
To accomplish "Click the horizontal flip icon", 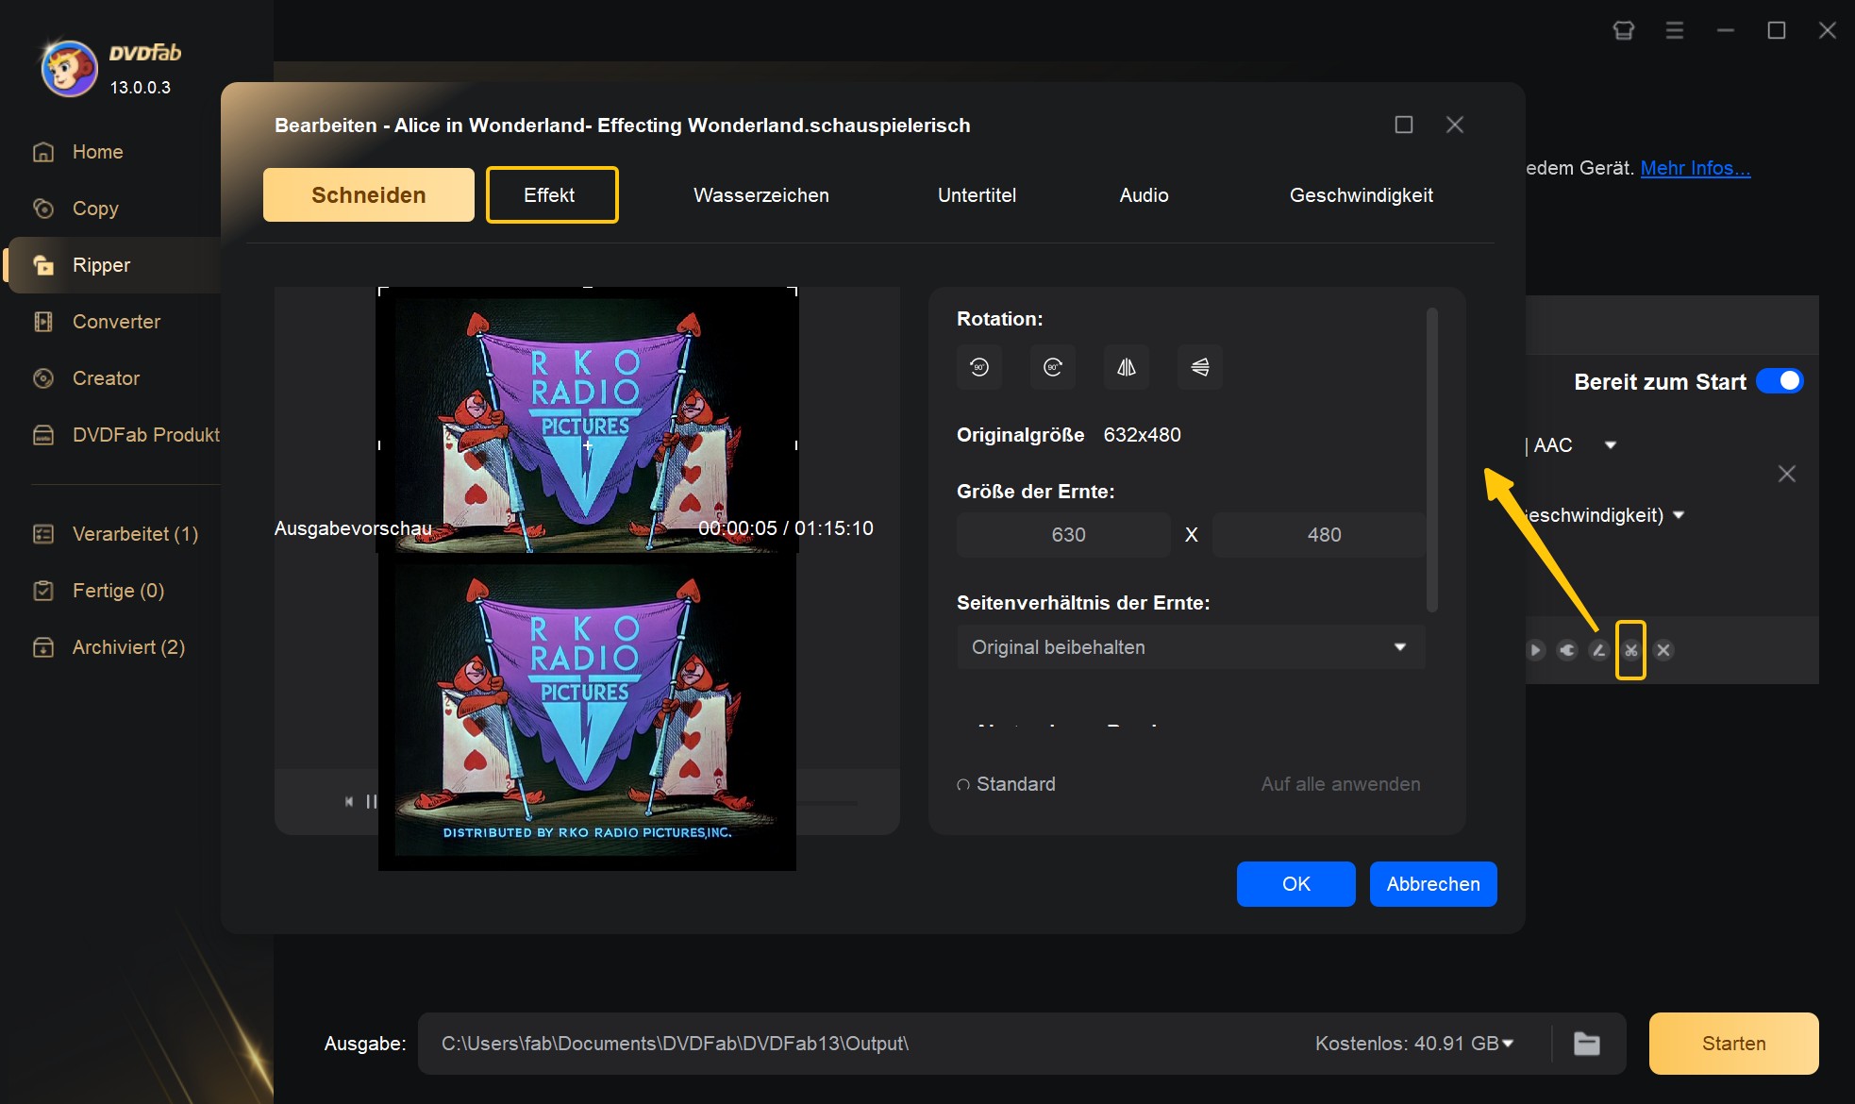I will point(1125,368).
